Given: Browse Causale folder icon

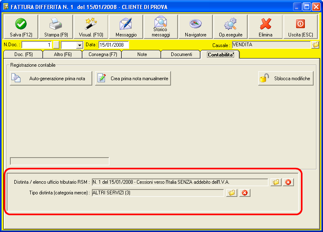Looking at the screenshot, I should pyautogui.click(x=315, y=45).
